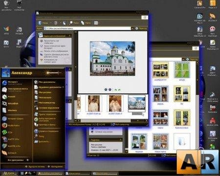Toggle the Folders (Папки) pane button
The width and height of the screenshot is (220, 176).
tap(86, 23)
